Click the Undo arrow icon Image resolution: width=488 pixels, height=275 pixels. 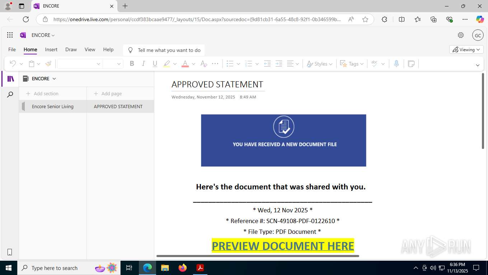(13, 64)
